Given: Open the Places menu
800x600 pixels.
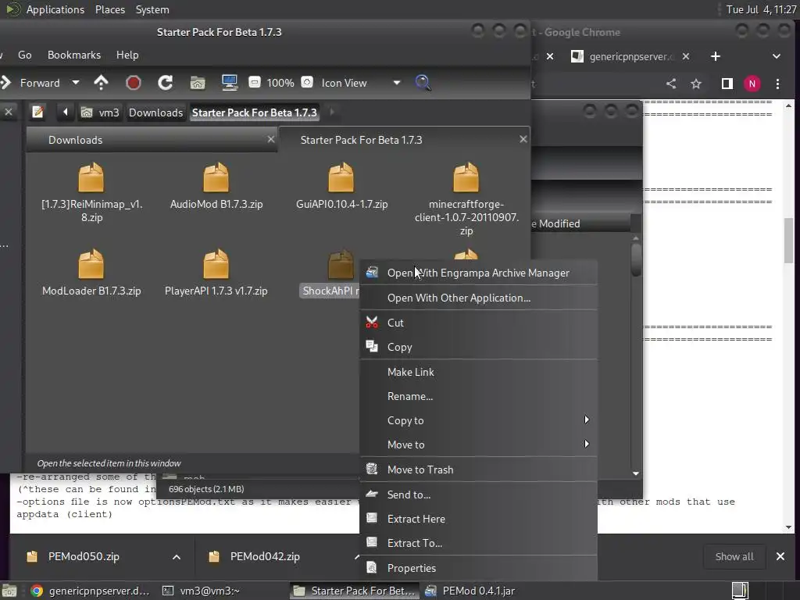Looking at the screenshot, I should [x=109, y=9].
